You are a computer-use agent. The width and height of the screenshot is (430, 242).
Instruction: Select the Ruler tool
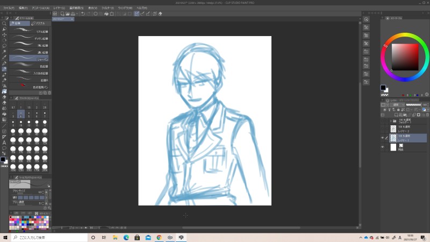pyautogui.click(x=4, y=137)
